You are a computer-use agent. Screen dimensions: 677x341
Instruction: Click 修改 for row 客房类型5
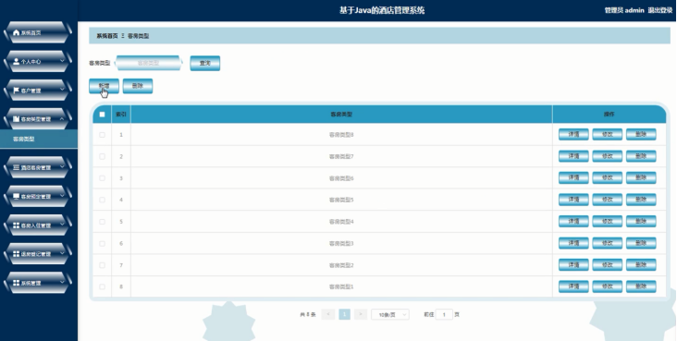pyautogui.click(x=607, y=200)
